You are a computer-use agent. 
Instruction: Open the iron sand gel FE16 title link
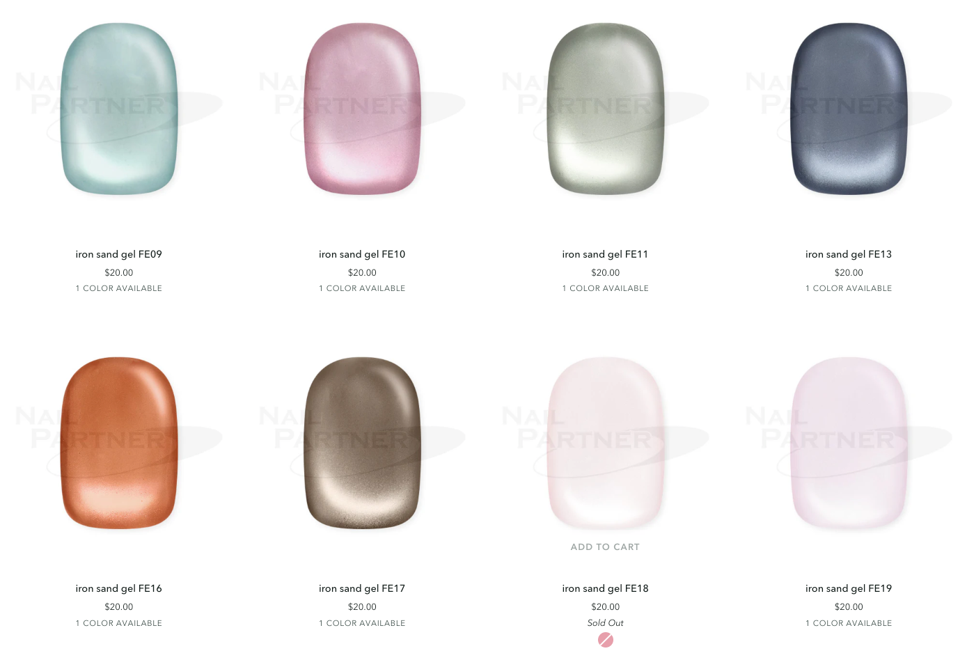tap(119, 588)
